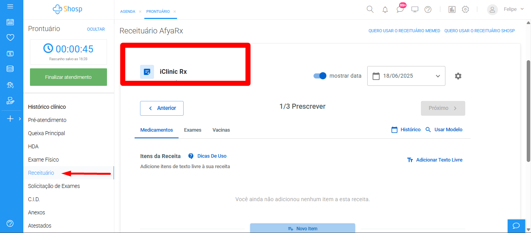The height and width of the screenshot is (233, 531).
Task: Open the notifications bell
Action: [x=385, y=10]
